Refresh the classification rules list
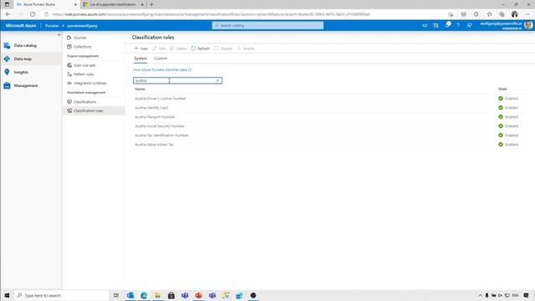Image resolution: width=535 pixels, height=301 pixels. tap(201, 48)
